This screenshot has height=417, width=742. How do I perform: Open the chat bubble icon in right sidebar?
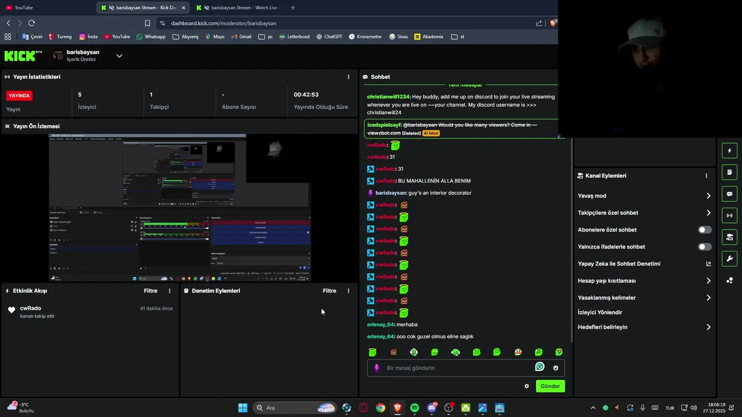tap(729, 194)
